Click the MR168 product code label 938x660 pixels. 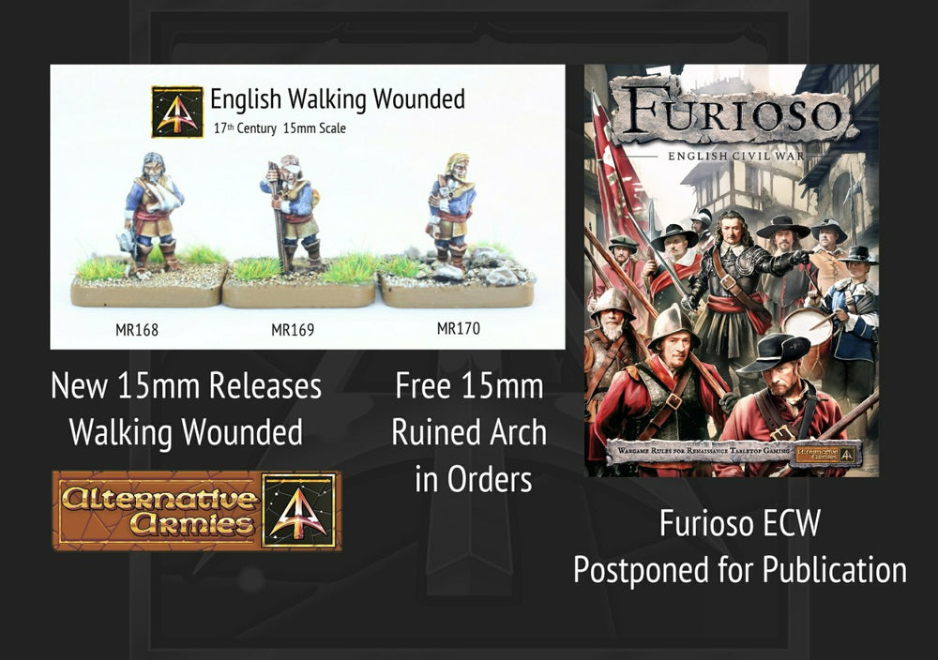[x=137, y=329]
